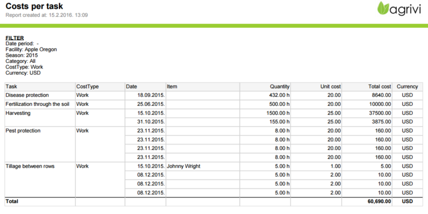Select the Task column header
The height and width of the screenshot is (214, 428).
click(x=40, y=86)
